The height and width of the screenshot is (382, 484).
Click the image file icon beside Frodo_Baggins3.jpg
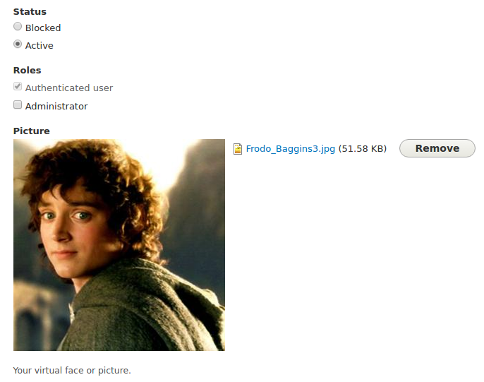tap(237, 149)
